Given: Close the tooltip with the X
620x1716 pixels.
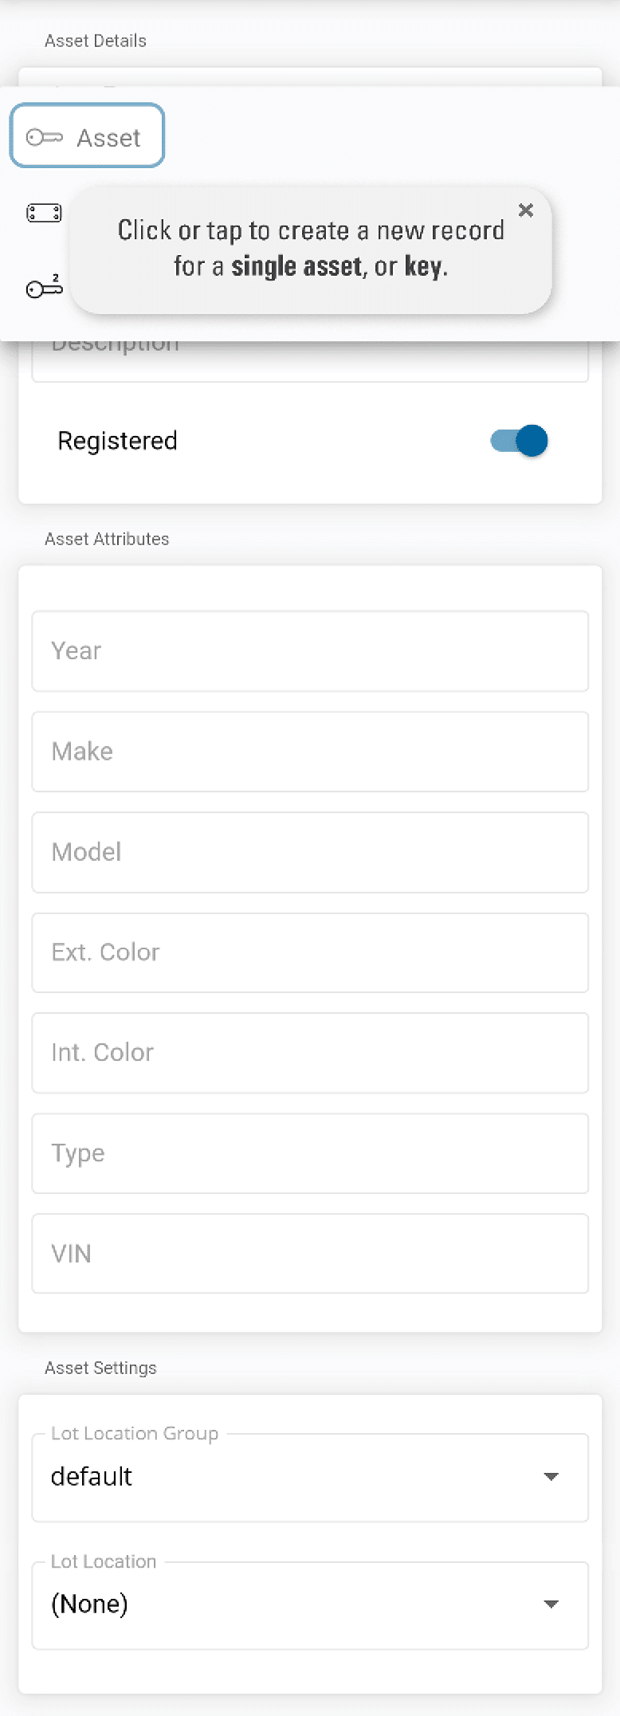Looking at the screenshot, I should point(525,210).
